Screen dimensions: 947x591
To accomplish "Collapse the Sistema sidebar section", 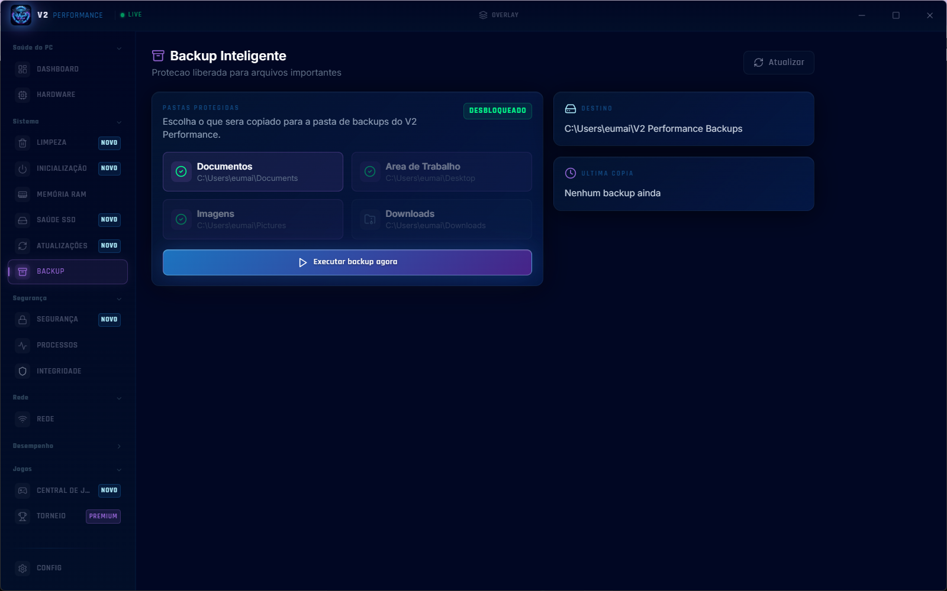I will [67, 122].
